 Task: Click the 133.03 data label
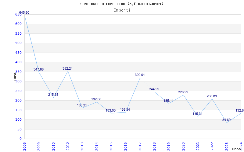[x=111, y=110]
